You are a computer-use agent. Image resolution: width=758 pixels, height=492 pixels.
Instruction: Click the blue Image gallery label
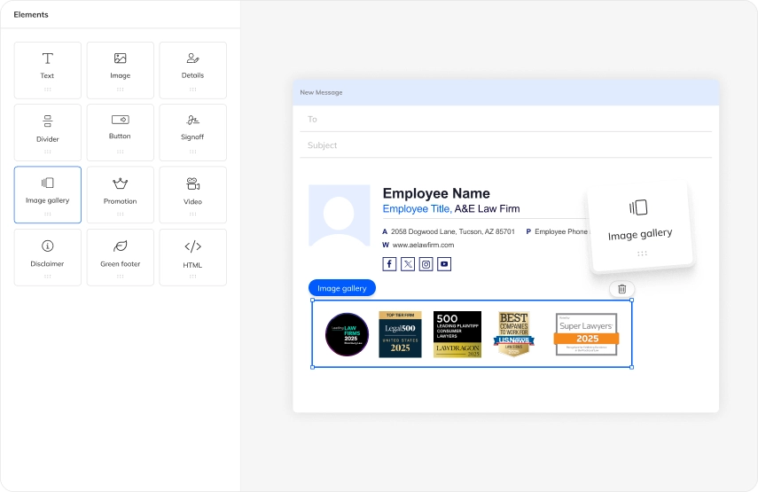[x=342, y=288]
